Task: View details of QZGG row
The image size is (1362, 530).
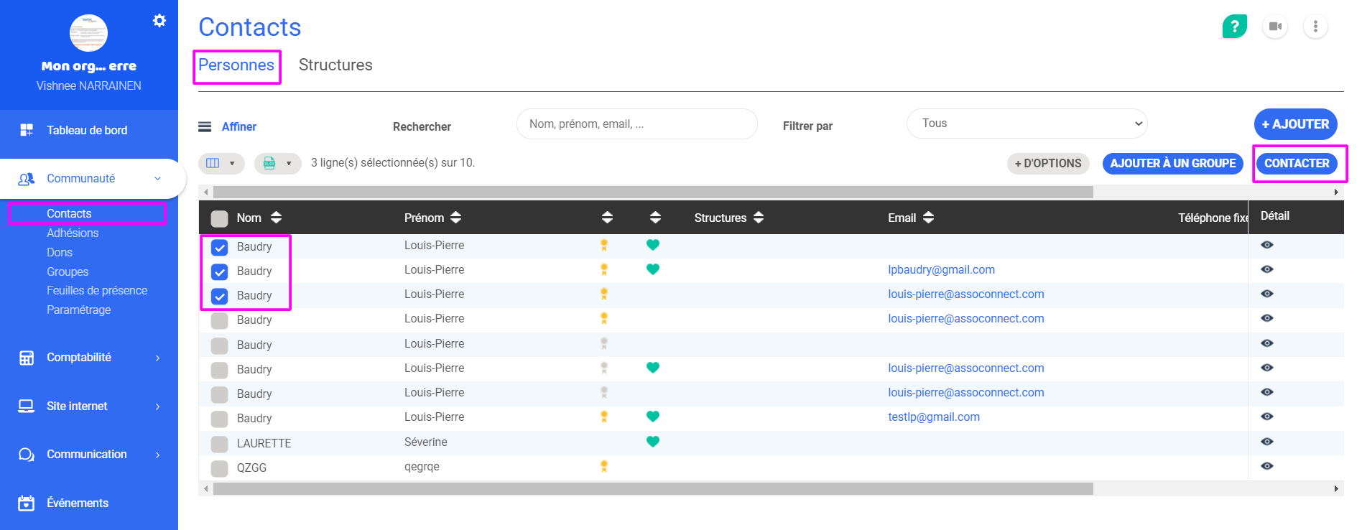Action: click(x=1267, y=466)
